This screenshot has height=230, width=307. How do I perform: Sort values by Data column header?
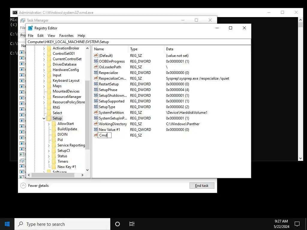pyautogui.click(x=207, y=49)
